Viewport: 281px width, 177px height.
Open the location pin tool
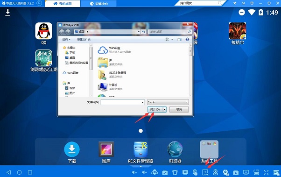tap(215, 172)
